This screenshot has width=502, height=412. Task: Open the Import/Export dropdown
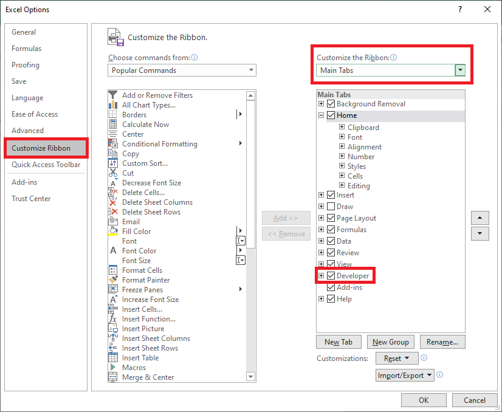click(x=405, y=375)
